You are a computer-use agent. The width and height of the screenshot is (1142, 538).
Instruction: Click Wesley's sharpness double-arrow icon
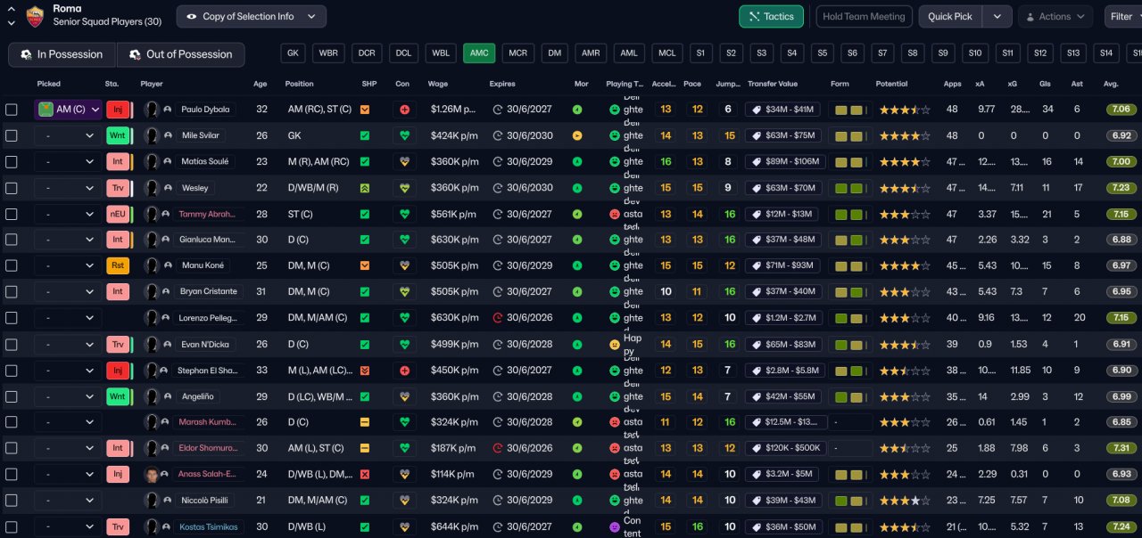[x=364, y=188]
